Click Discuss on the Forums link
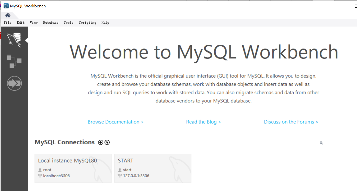This screenshot has width=357, height=191. tap(291, 122)
